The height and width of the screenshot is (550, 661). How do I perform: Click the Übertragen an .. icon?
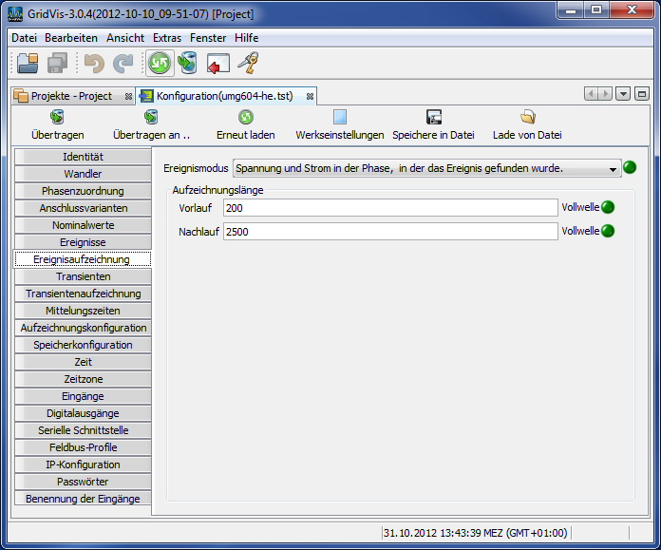[151, 117]
